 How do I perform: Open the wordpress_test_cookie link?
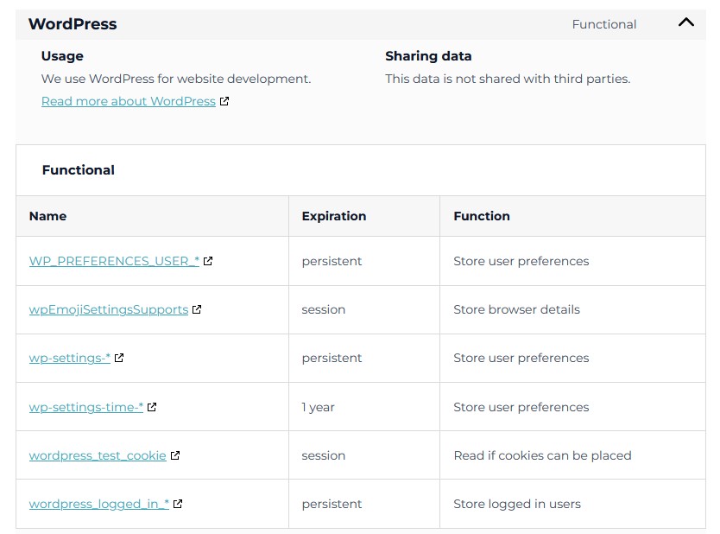(x=98, y=455)
